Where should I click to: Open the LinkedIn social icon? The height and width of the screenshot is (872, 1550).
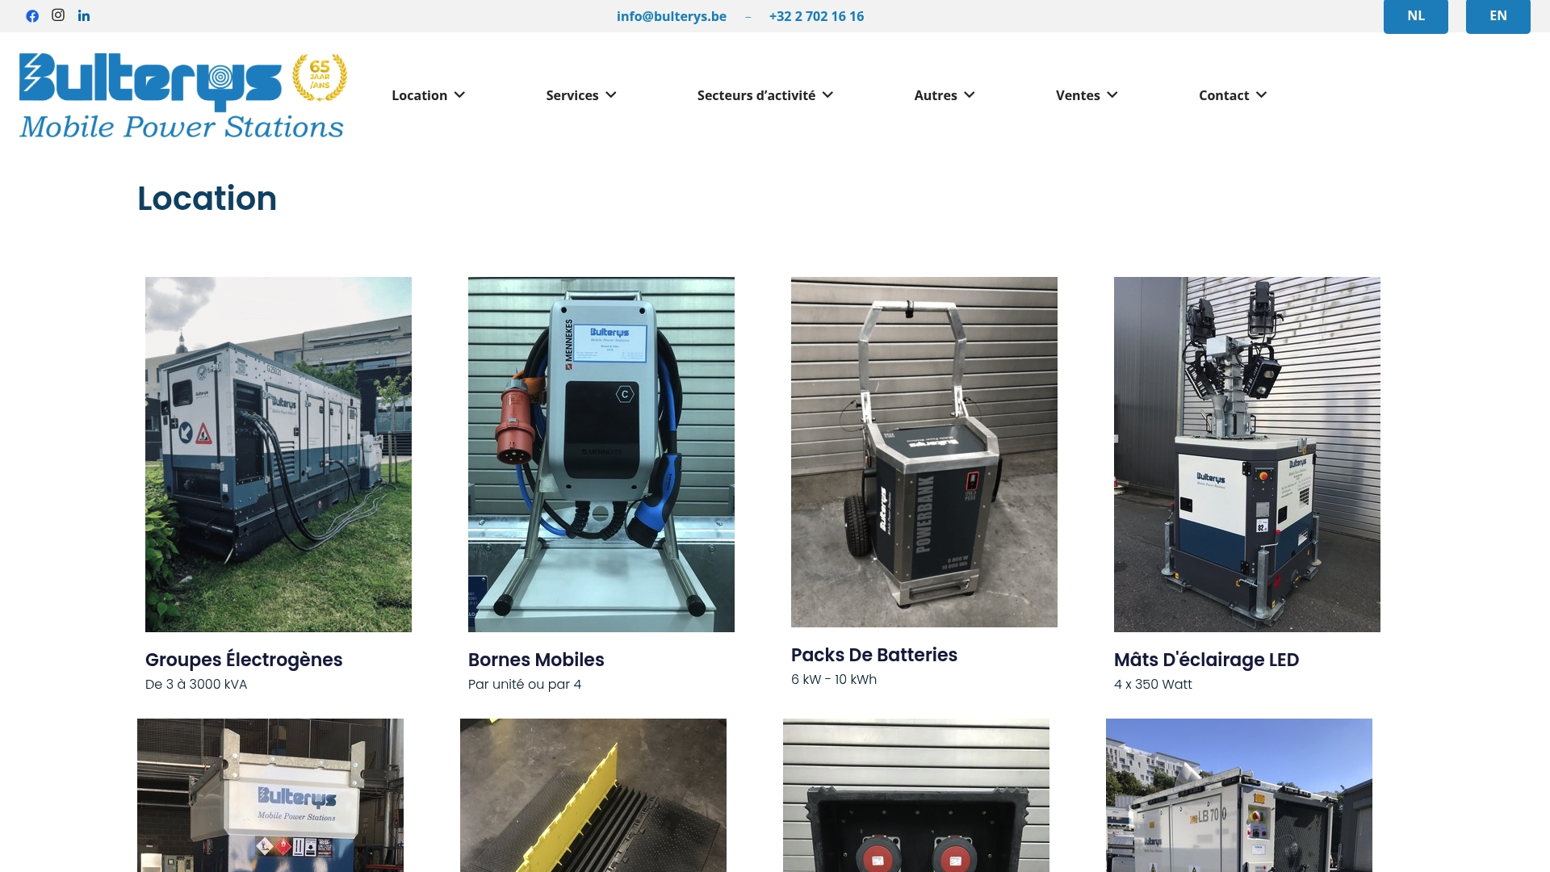click(84, 16)
